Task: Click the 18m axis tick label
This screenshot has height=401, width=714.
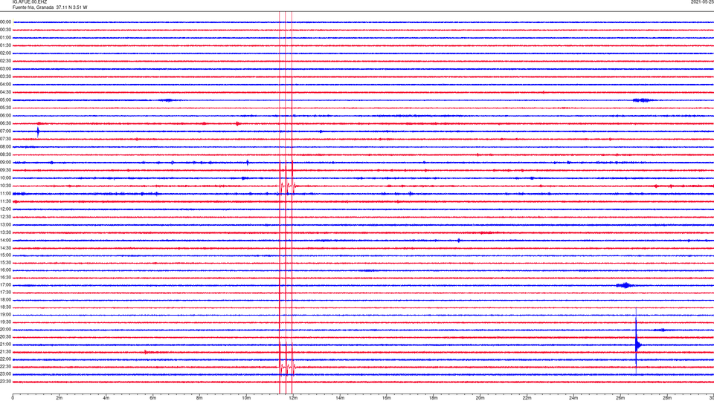Action: pyautogui.click(x=433, y=398)
